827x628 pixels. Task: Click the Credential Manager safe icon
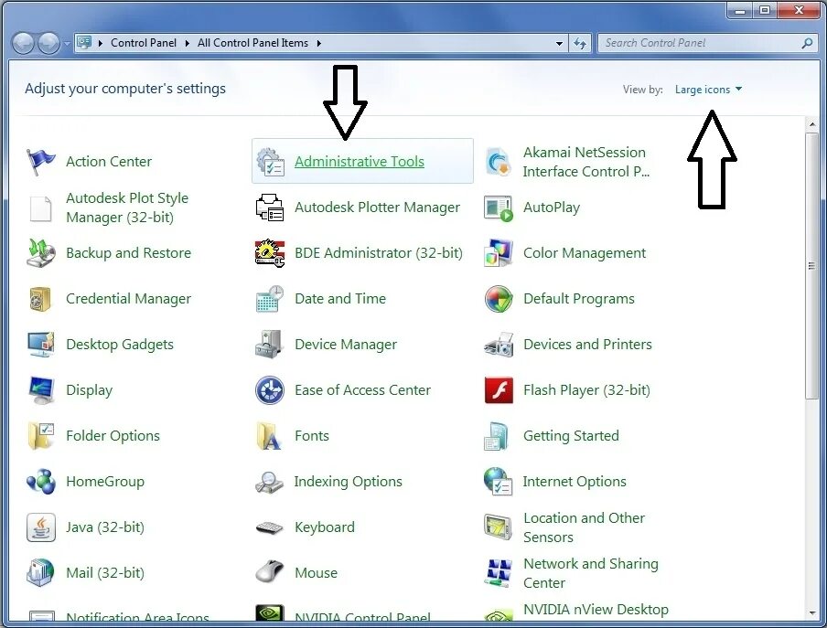tap(40, 299)
